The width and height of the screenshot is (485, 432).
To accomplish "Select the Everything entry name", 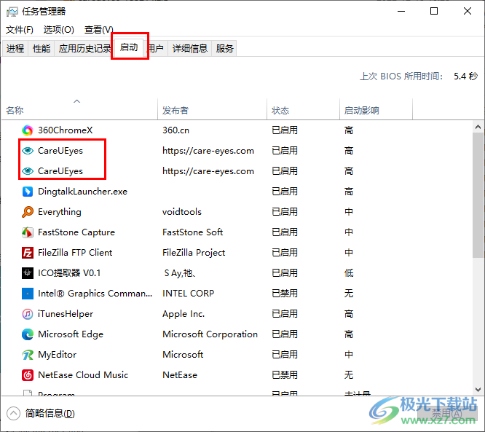I will click(x=60, y=212).
